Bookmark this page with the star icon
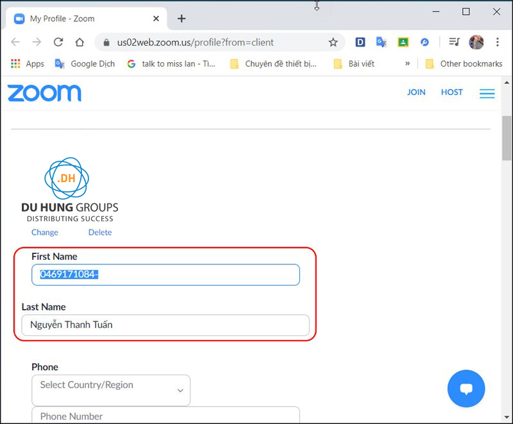 333,42
